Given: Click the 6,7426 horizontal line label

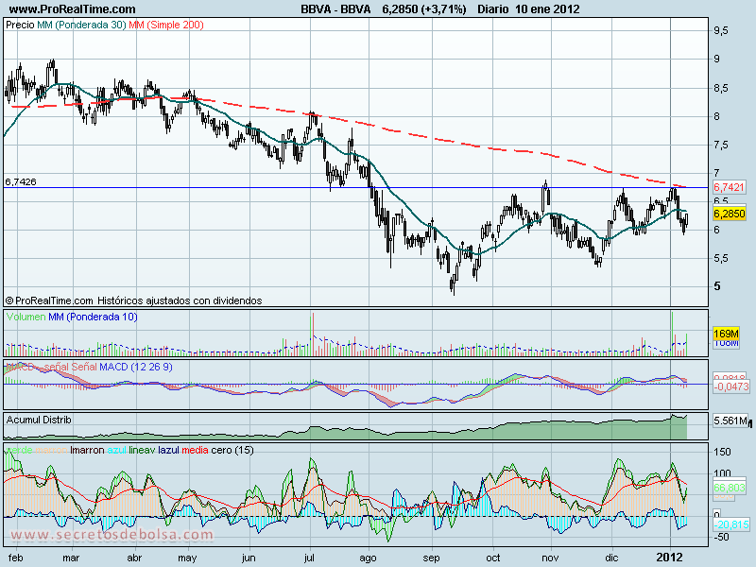Looking at the screenshot, I should point(20,181).
